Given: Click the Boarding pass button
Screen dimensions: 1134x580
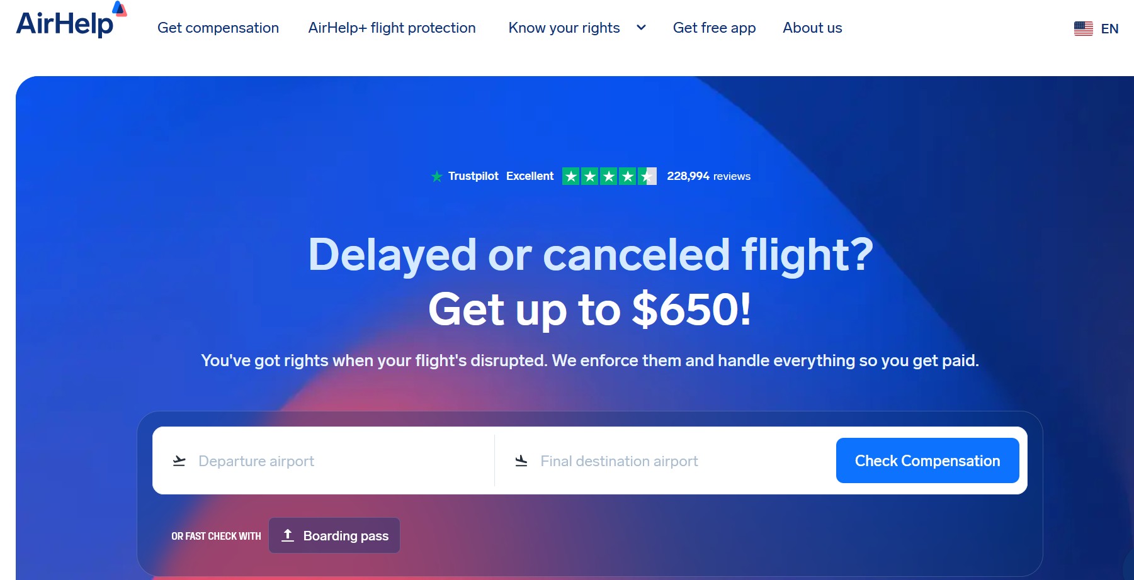Looking at the screenshot, I should (334, 535).
